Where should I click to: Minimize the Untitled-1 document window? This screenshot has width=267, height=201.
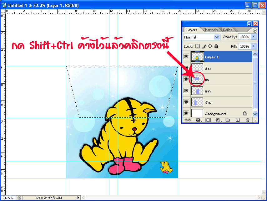(248, 5)
